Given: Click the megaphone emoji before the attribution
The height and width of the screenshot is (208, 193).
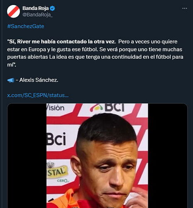Looking at the screenshot, I should pos(11,80).
